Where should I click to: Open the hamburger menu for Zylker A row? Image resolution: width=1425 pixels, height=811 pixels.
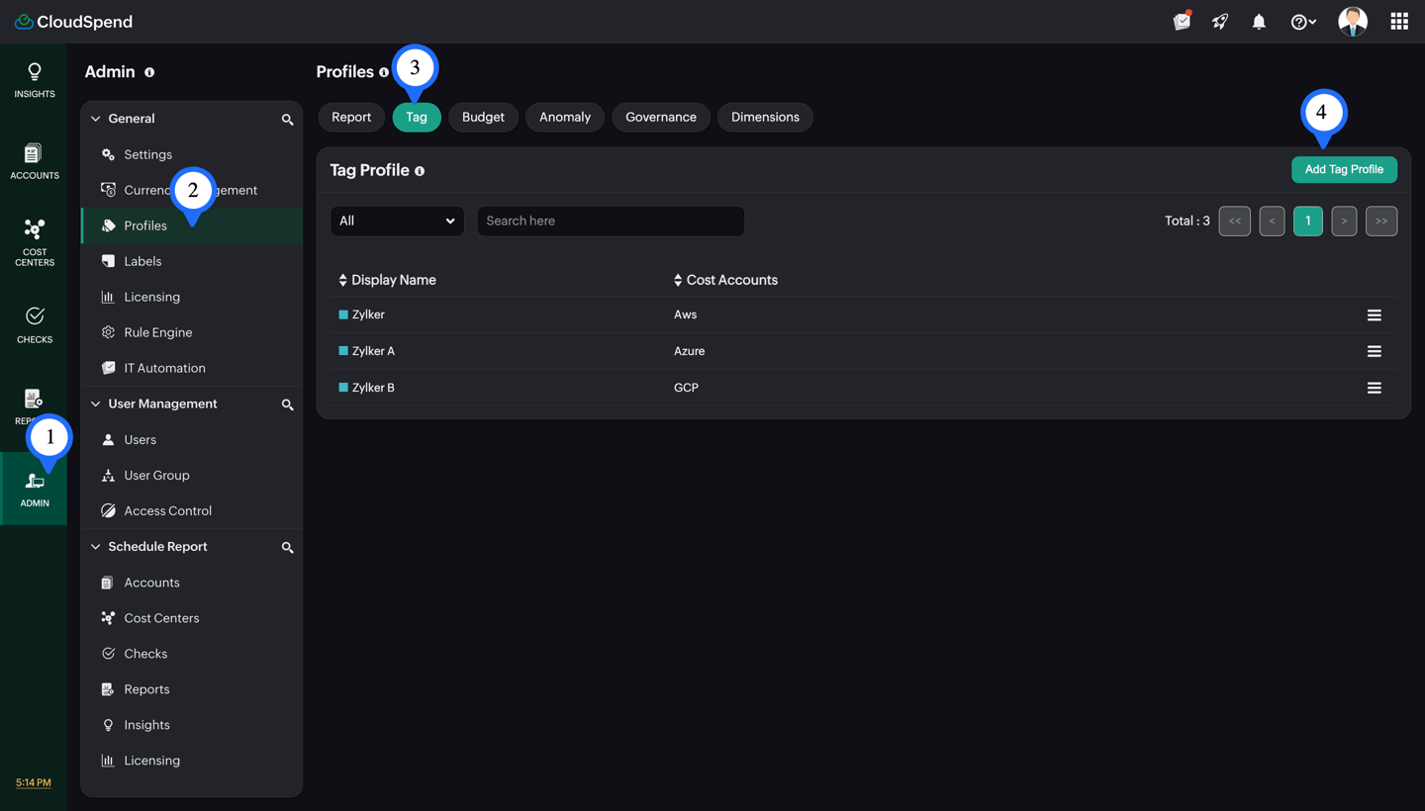point(1374,351)
